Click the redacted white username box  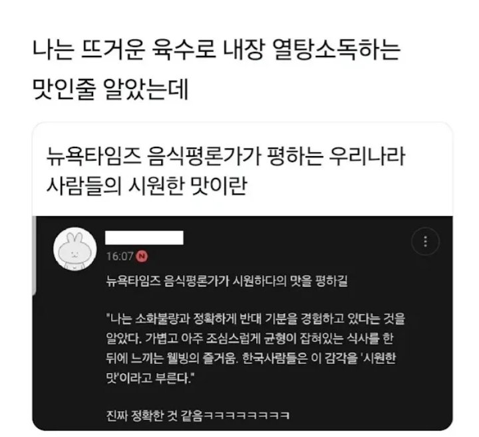point(144,238)
